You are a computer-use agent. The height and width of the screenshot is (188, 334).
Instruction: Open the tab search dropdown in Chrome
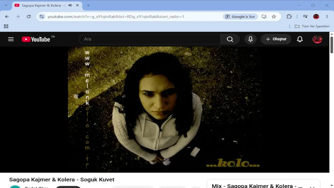tap(6, 5)
